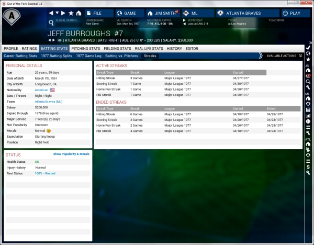Click the ML section diamond field icon
This screenshot has height=245, width=314.
[x=308, y=104]
